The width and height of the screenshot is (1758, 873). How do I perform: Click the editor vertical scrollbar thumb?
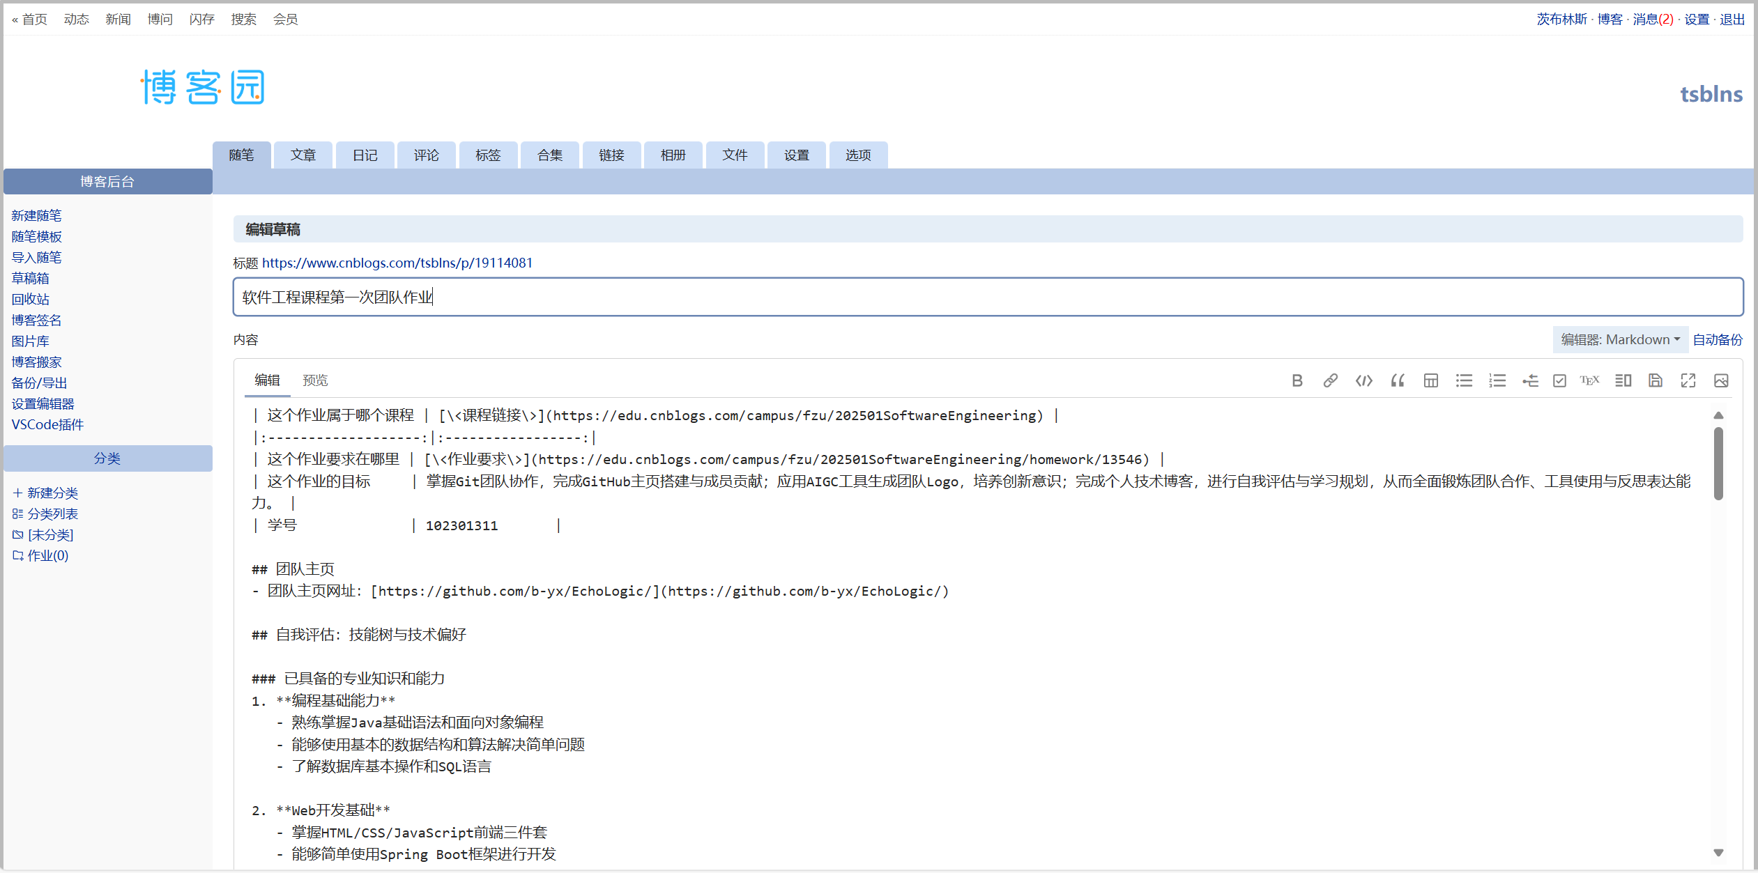pos(1718,463)
